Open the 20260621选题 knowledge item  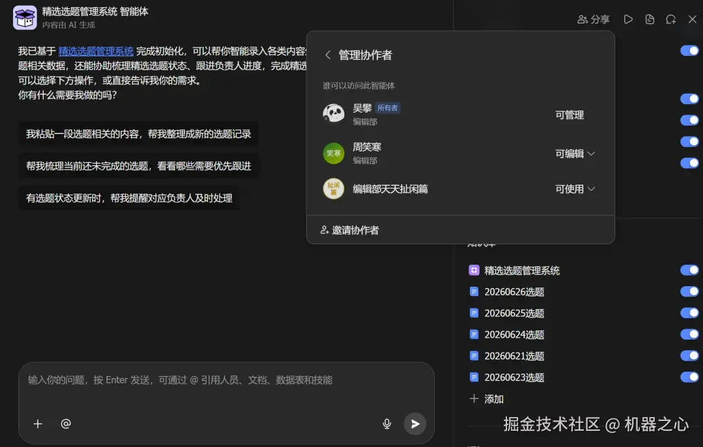[514, 356]
